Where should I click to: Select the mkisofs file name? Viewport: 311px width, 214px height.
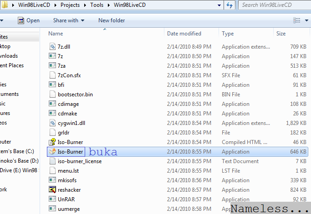67,180
